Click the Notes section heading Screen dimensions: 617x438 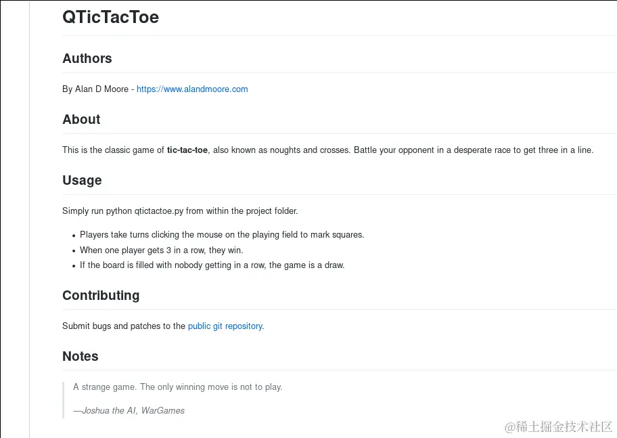point(80,356)
